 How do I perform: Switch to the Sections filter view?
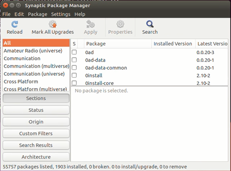coord(36,98)
